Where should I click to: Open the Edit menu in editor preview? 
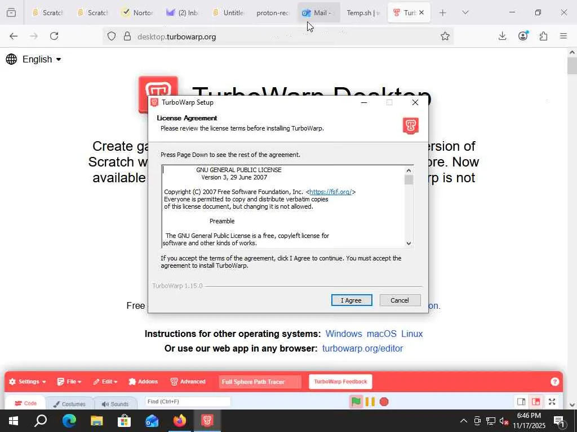tap(105, 382)
